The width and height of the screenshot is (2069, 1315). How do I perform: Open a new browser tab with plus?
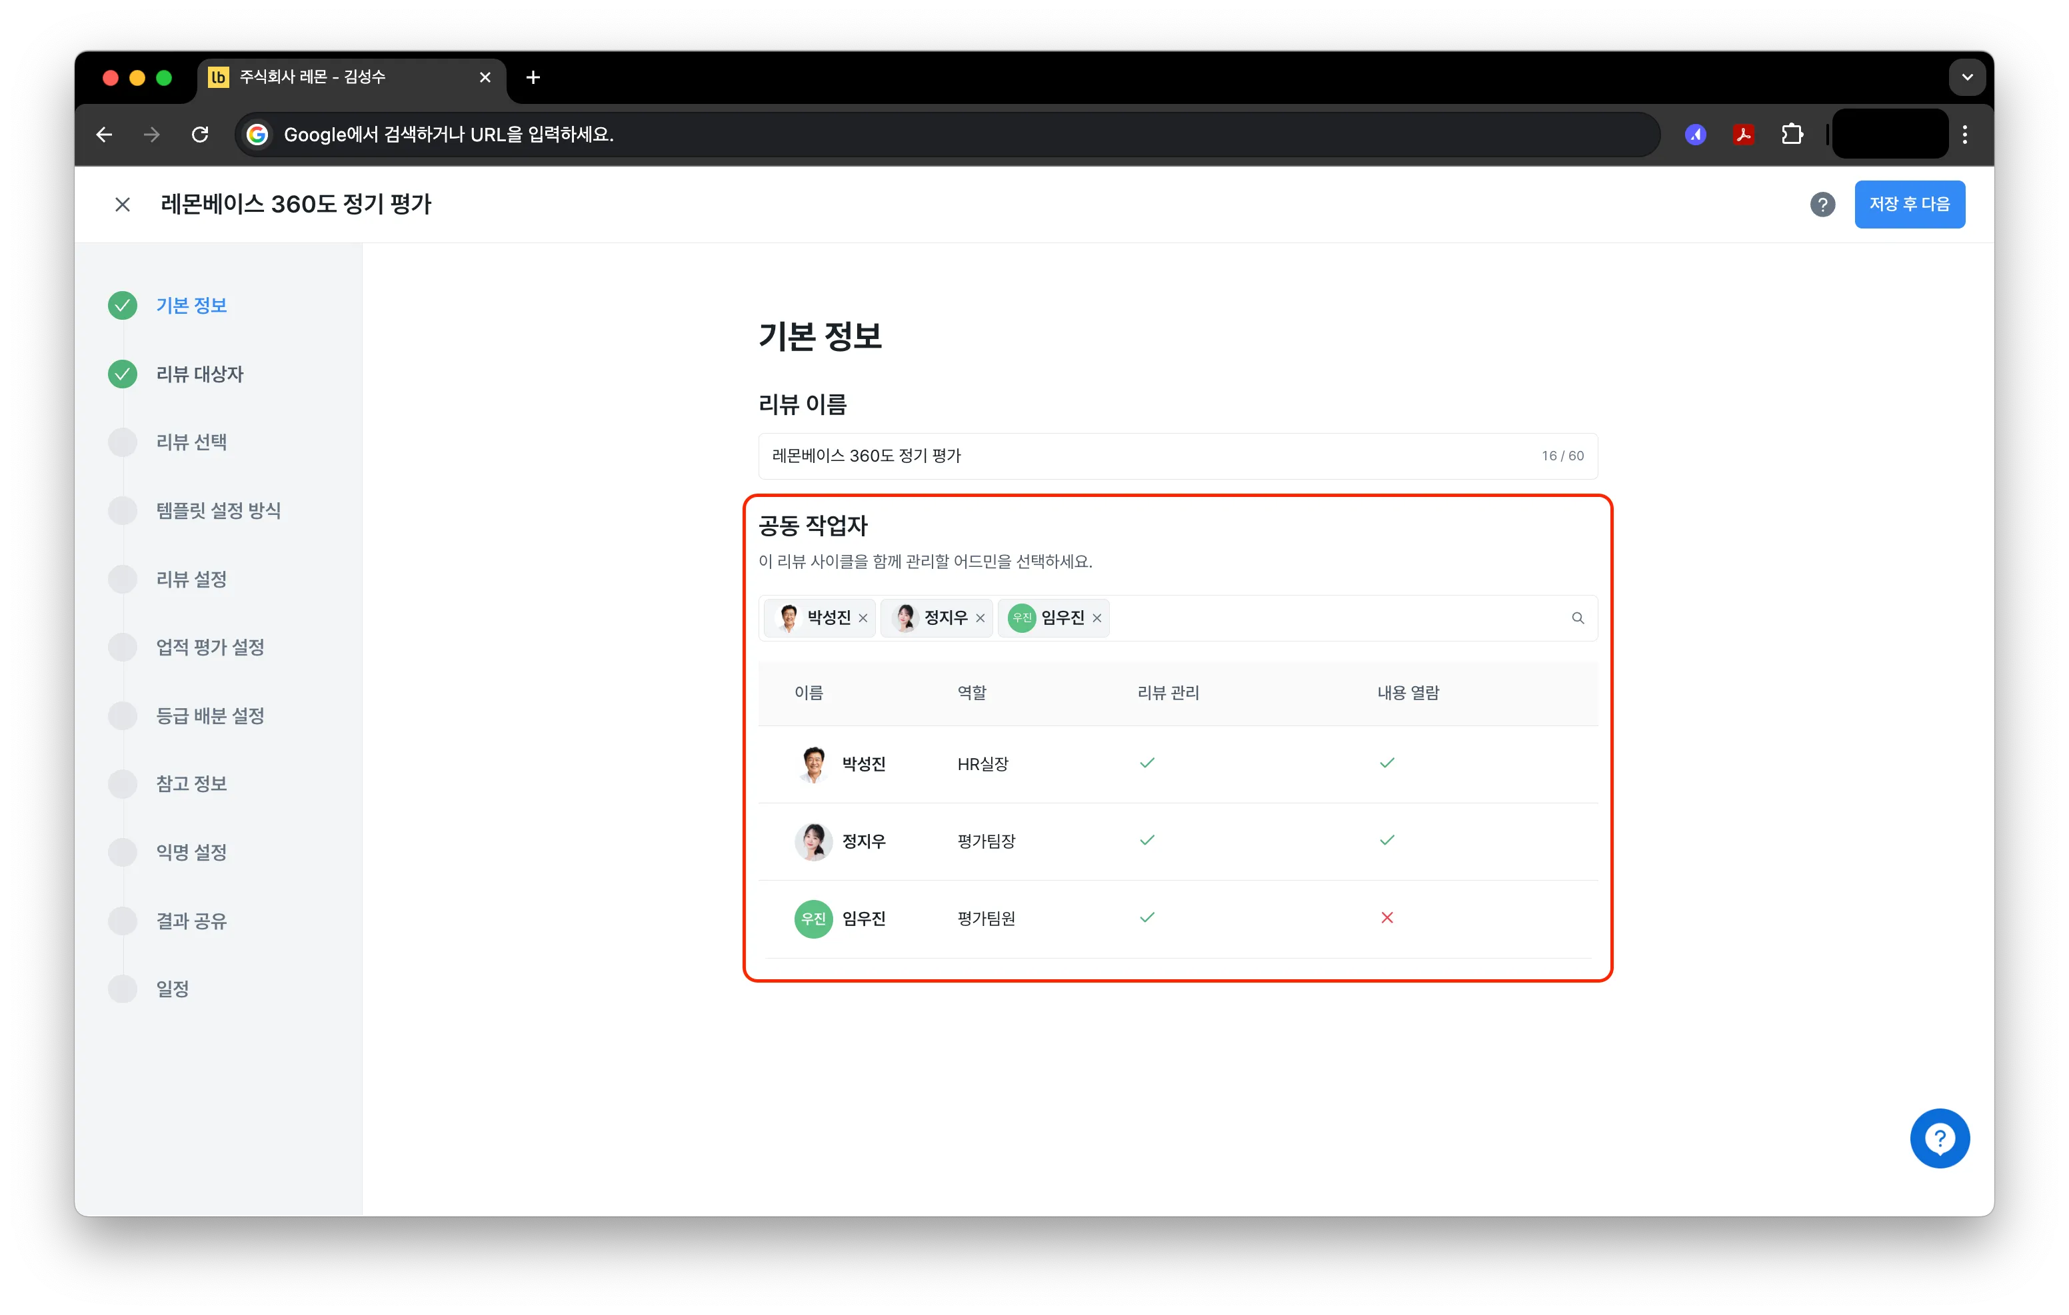click(533, 77)
